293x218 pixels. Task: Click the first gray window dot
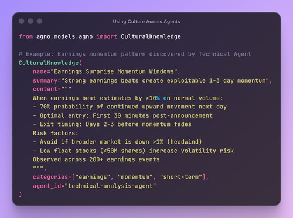tap(22, 21)
